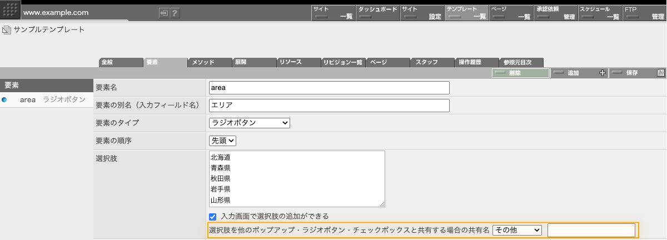The image size is (667, 240).
Task: Open the 要素の順序 dropdown
Action: [222, 141]
